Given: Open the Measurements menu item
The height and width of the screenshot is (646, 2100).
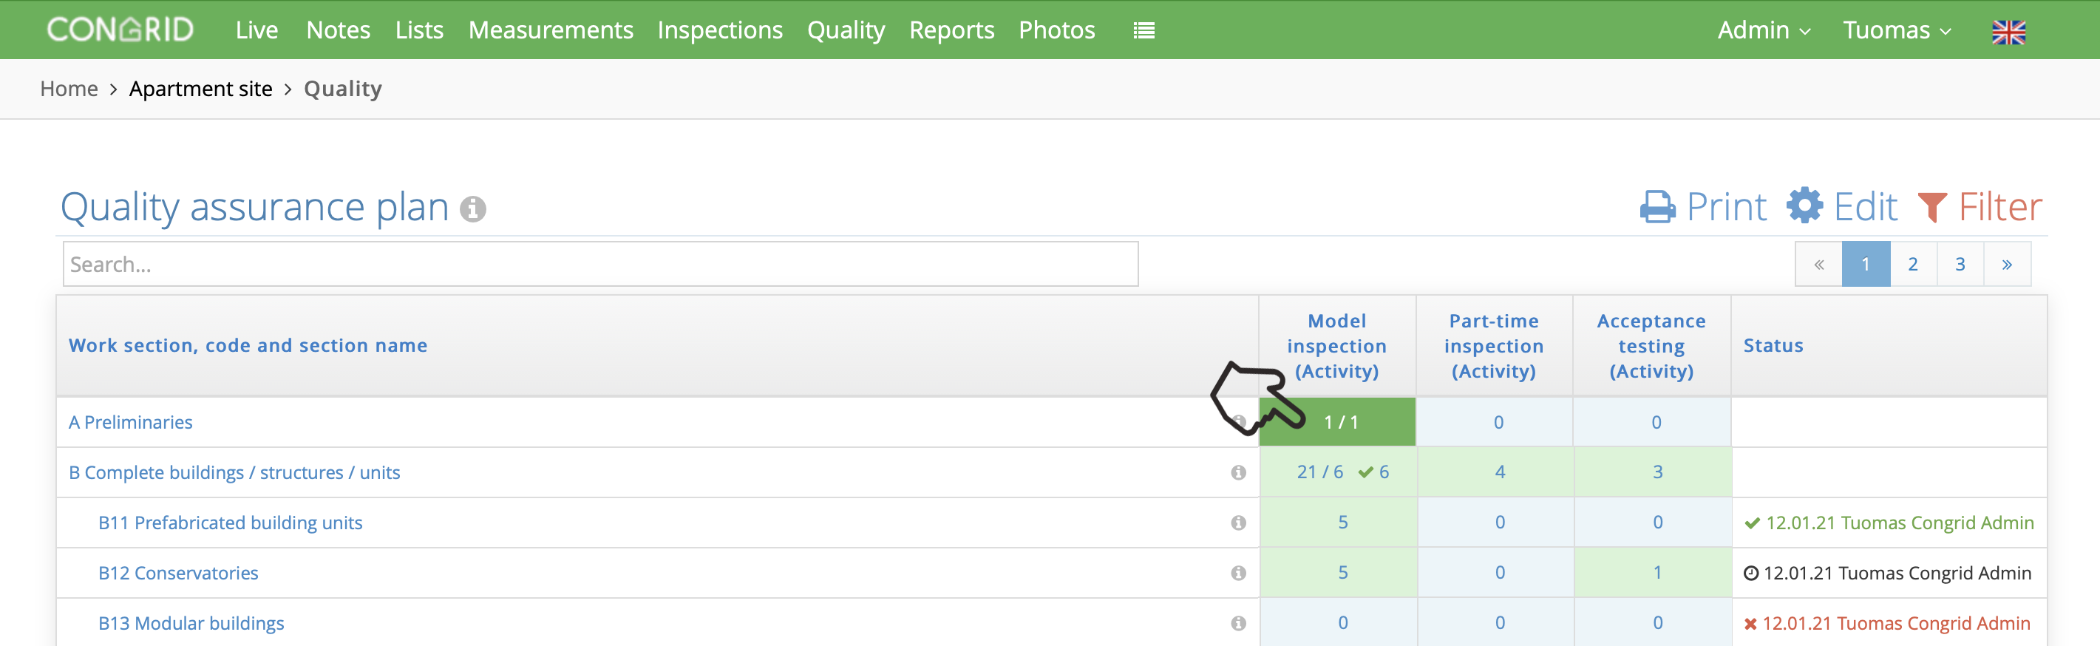Looking at the screenshot, I should click(x=550, y=30).
